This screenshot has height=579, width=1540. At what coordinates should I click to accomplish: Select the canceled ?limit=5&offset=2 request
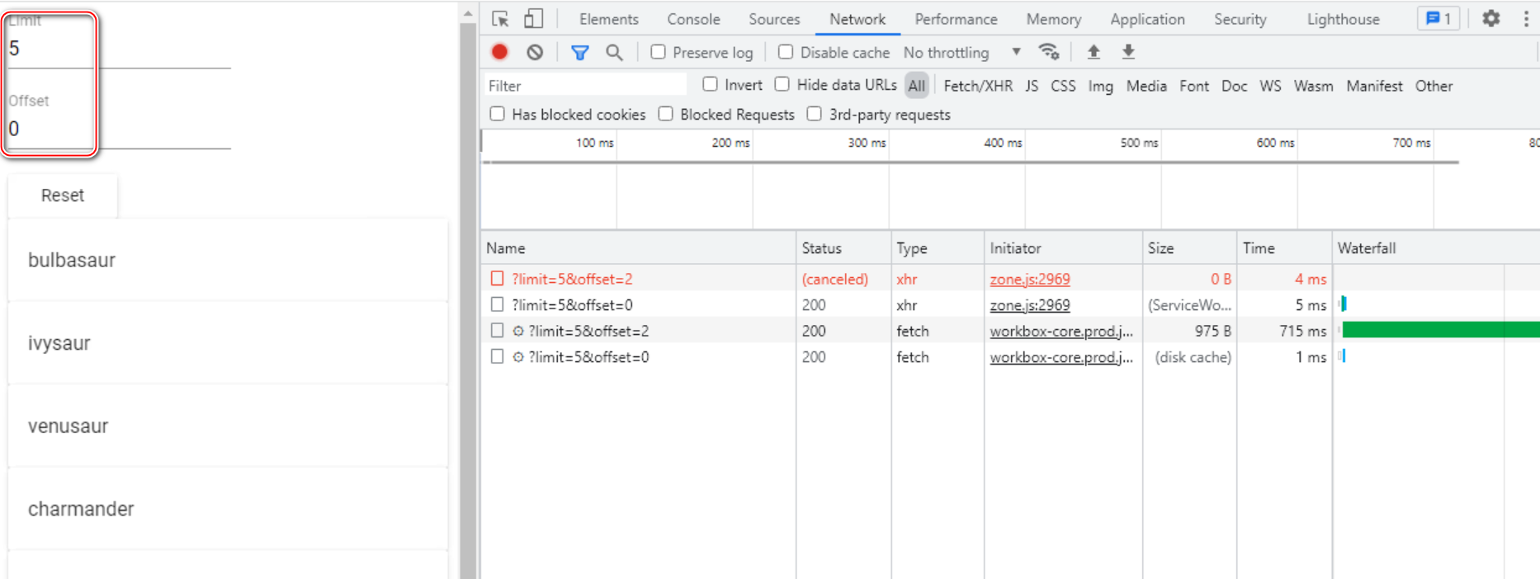[x=572, y=279]
